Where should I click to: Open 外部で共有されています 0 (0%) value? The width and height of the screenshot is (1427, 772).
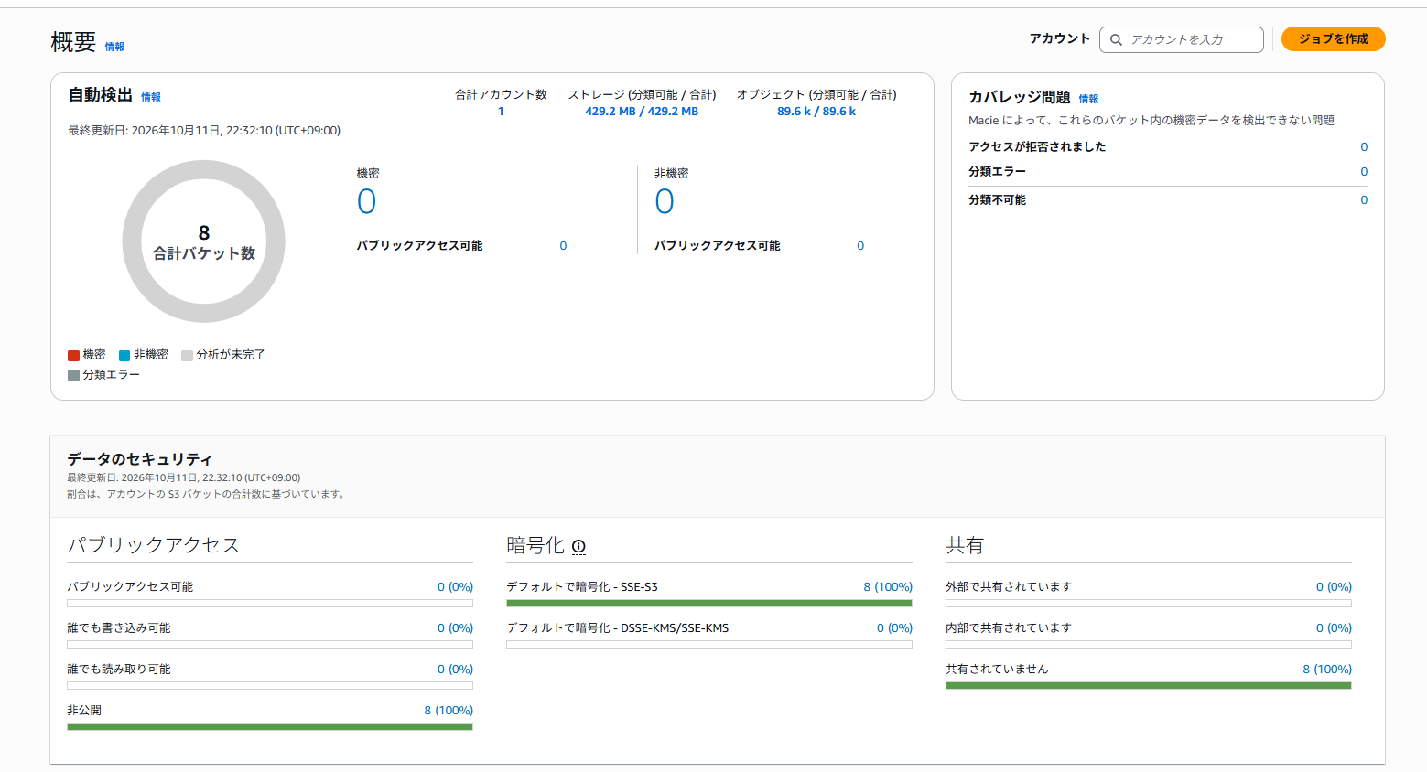[x=1334, y=587]
